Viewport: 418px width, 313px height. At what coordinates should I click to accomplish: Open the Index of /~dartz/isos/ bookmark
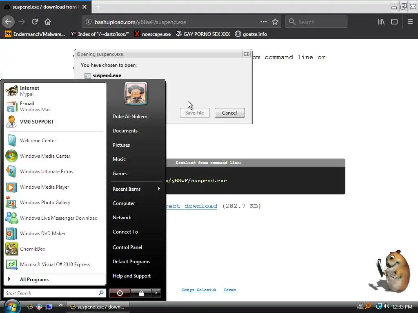(100, 34)
